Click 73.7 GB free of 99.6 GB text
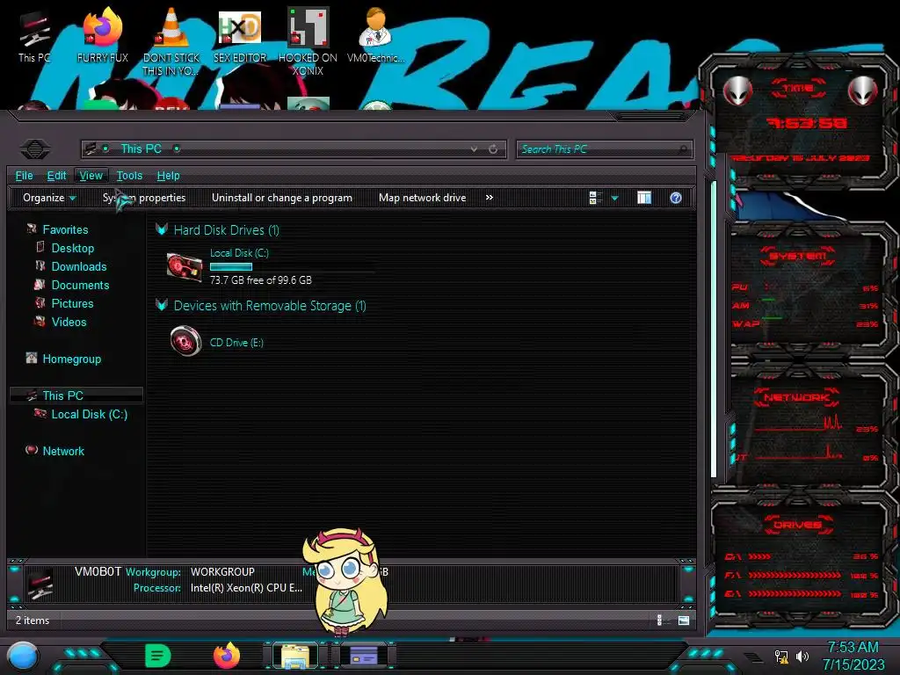Screen dimensions: 900x675 (x=260, y=280)
